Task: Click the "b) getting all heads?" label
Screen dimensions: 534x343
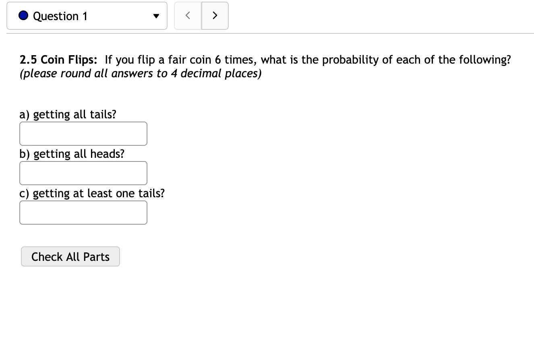Action: pos(72,154)
